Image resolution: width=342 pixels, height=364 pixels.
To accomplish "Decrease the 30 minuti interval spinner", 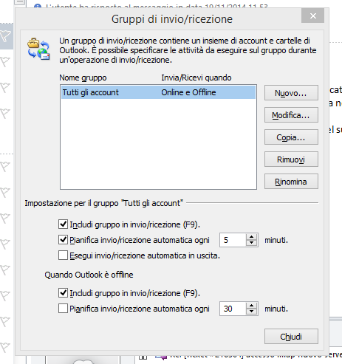I will click(x=251, y=312).
